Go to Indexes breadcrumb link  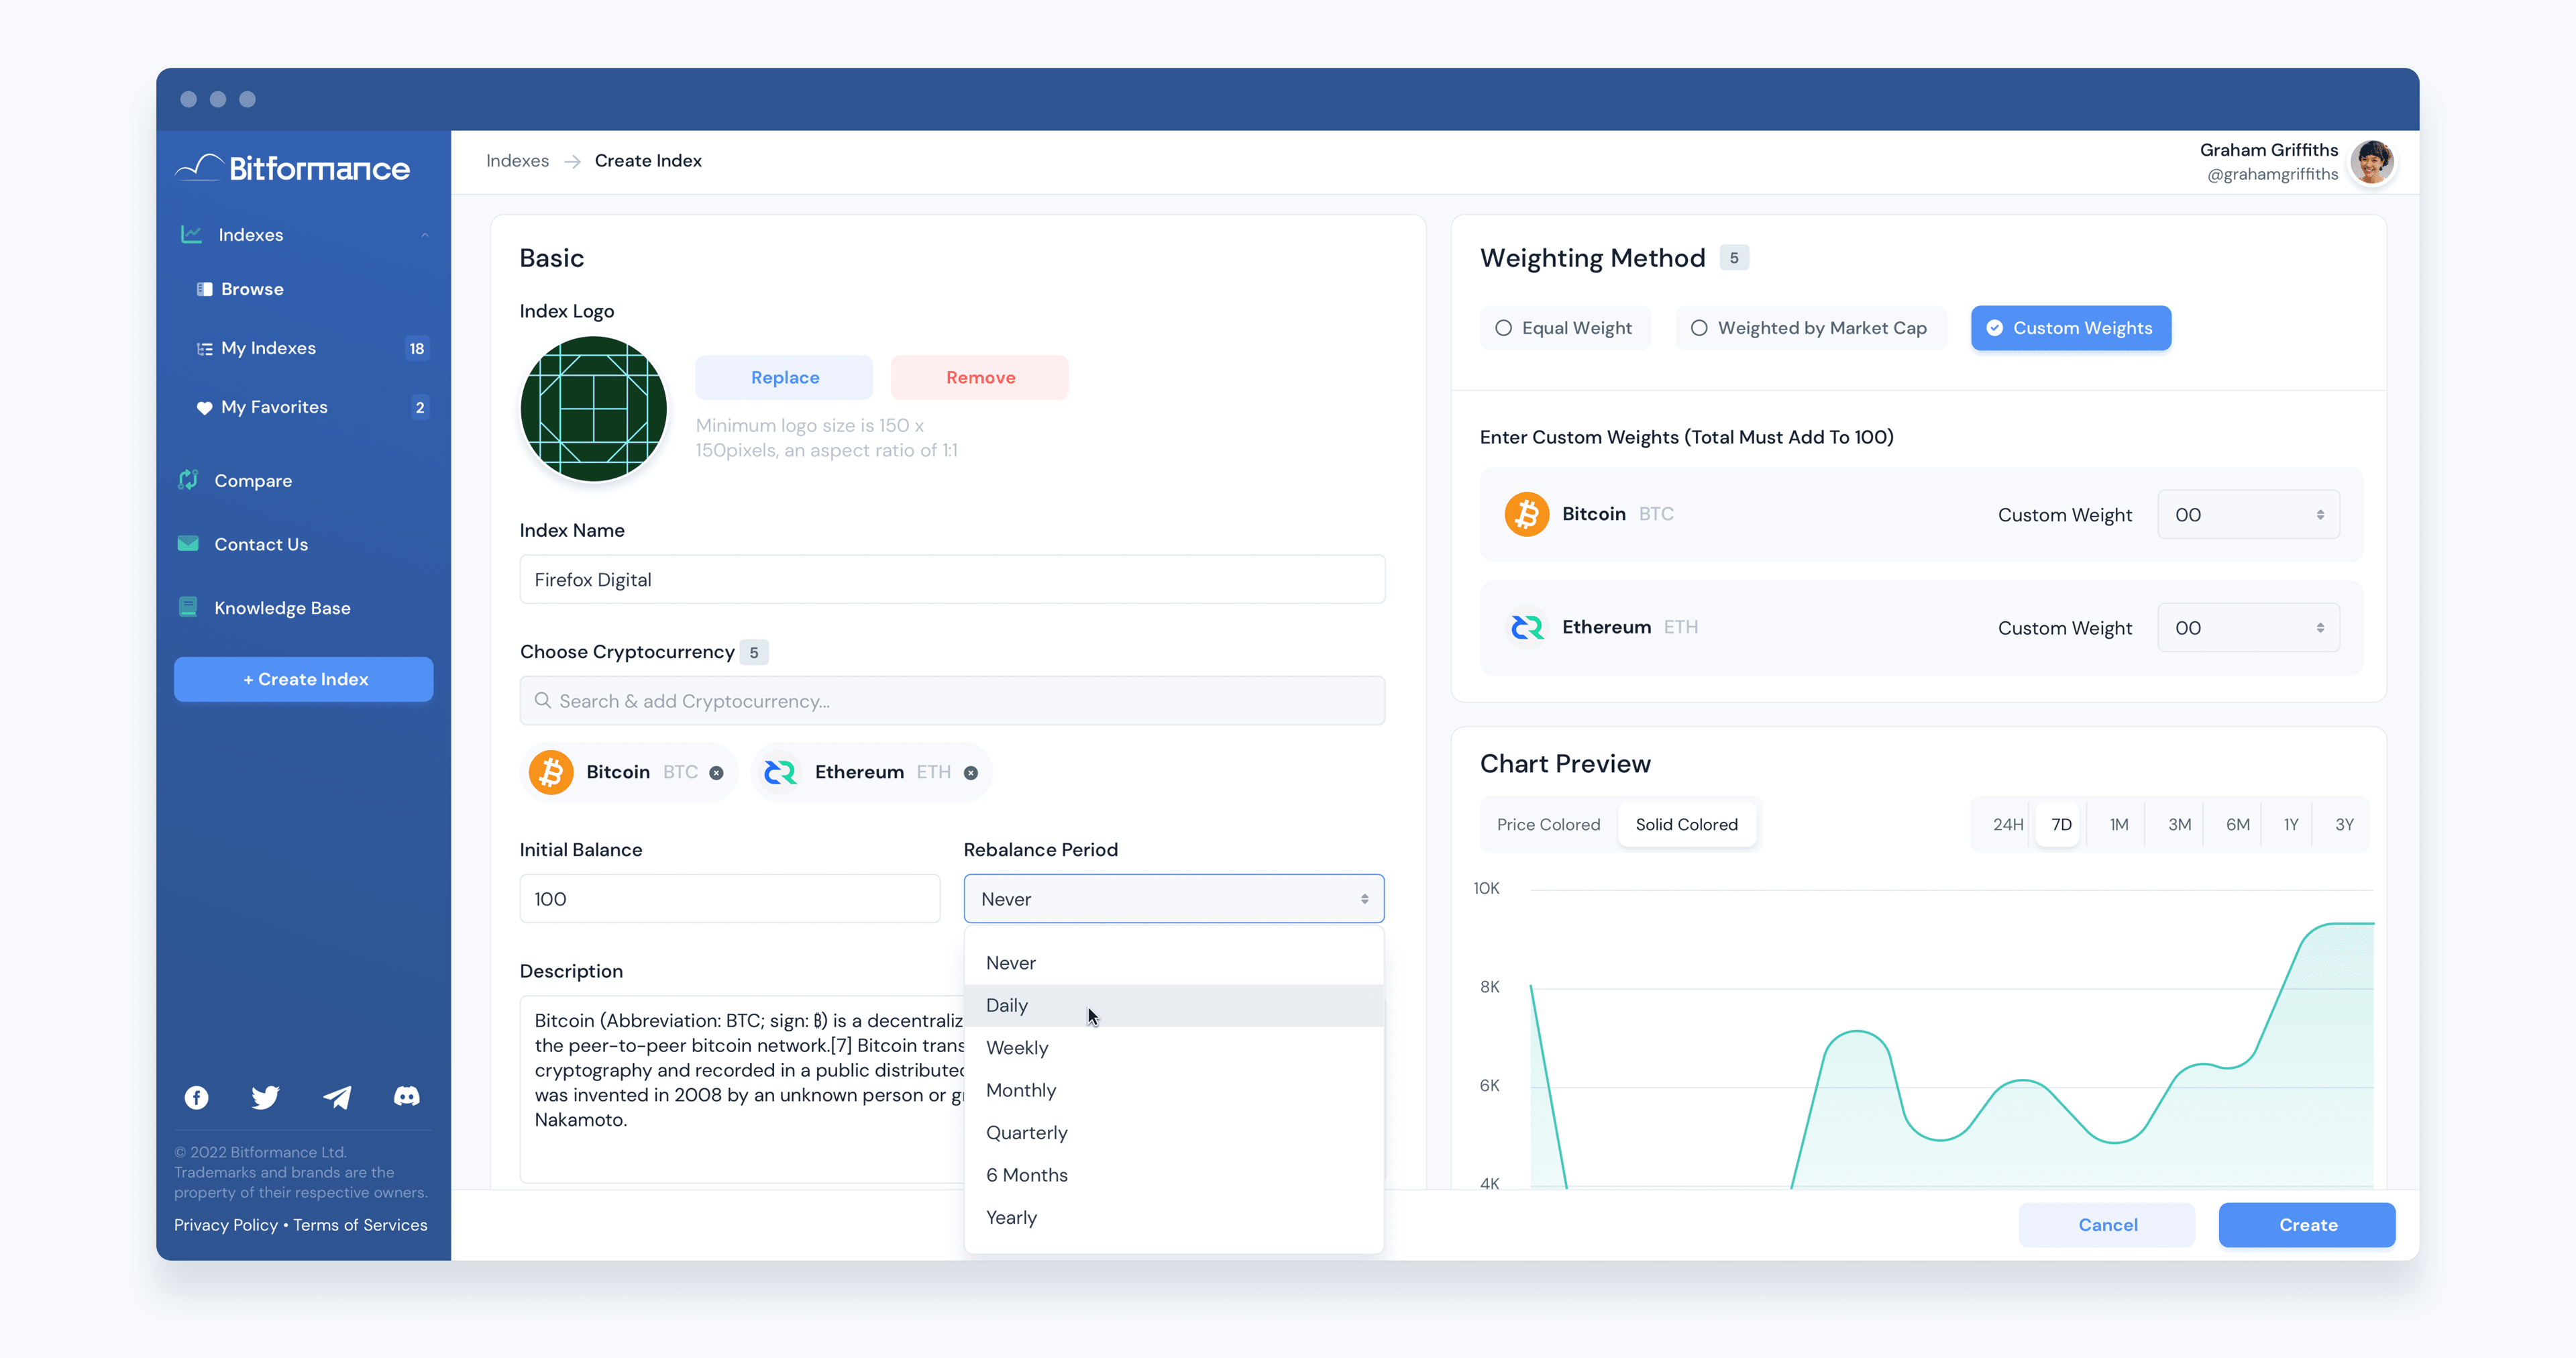pos(517,161)
